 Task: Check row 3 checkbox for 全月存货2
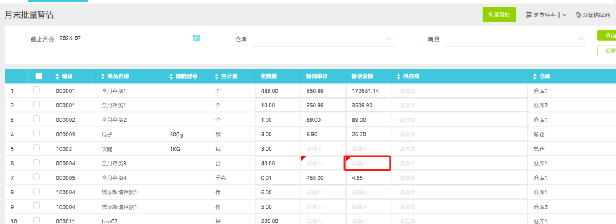37,119
